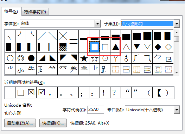The width and height of the screenshot is (185, 134).
Task: Choose the hollow down triangle ▽
Action: click(x=147, y=47)
